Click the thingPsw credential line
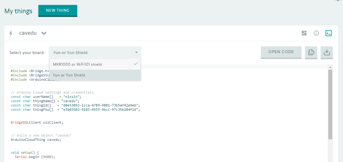The width and height of the screenshot is (343, 162). click(75, 110)
